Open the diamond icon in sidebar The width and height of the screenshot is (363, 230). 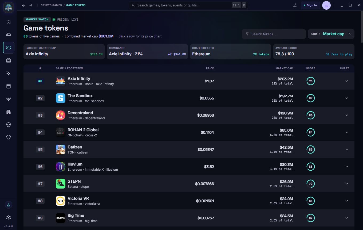[9, 99]
